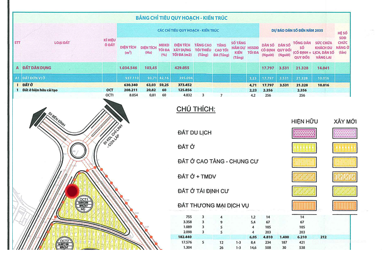Pick the Đất du lịch xây mới swatch
Screen dimensions: 382x255
[345, 133]
